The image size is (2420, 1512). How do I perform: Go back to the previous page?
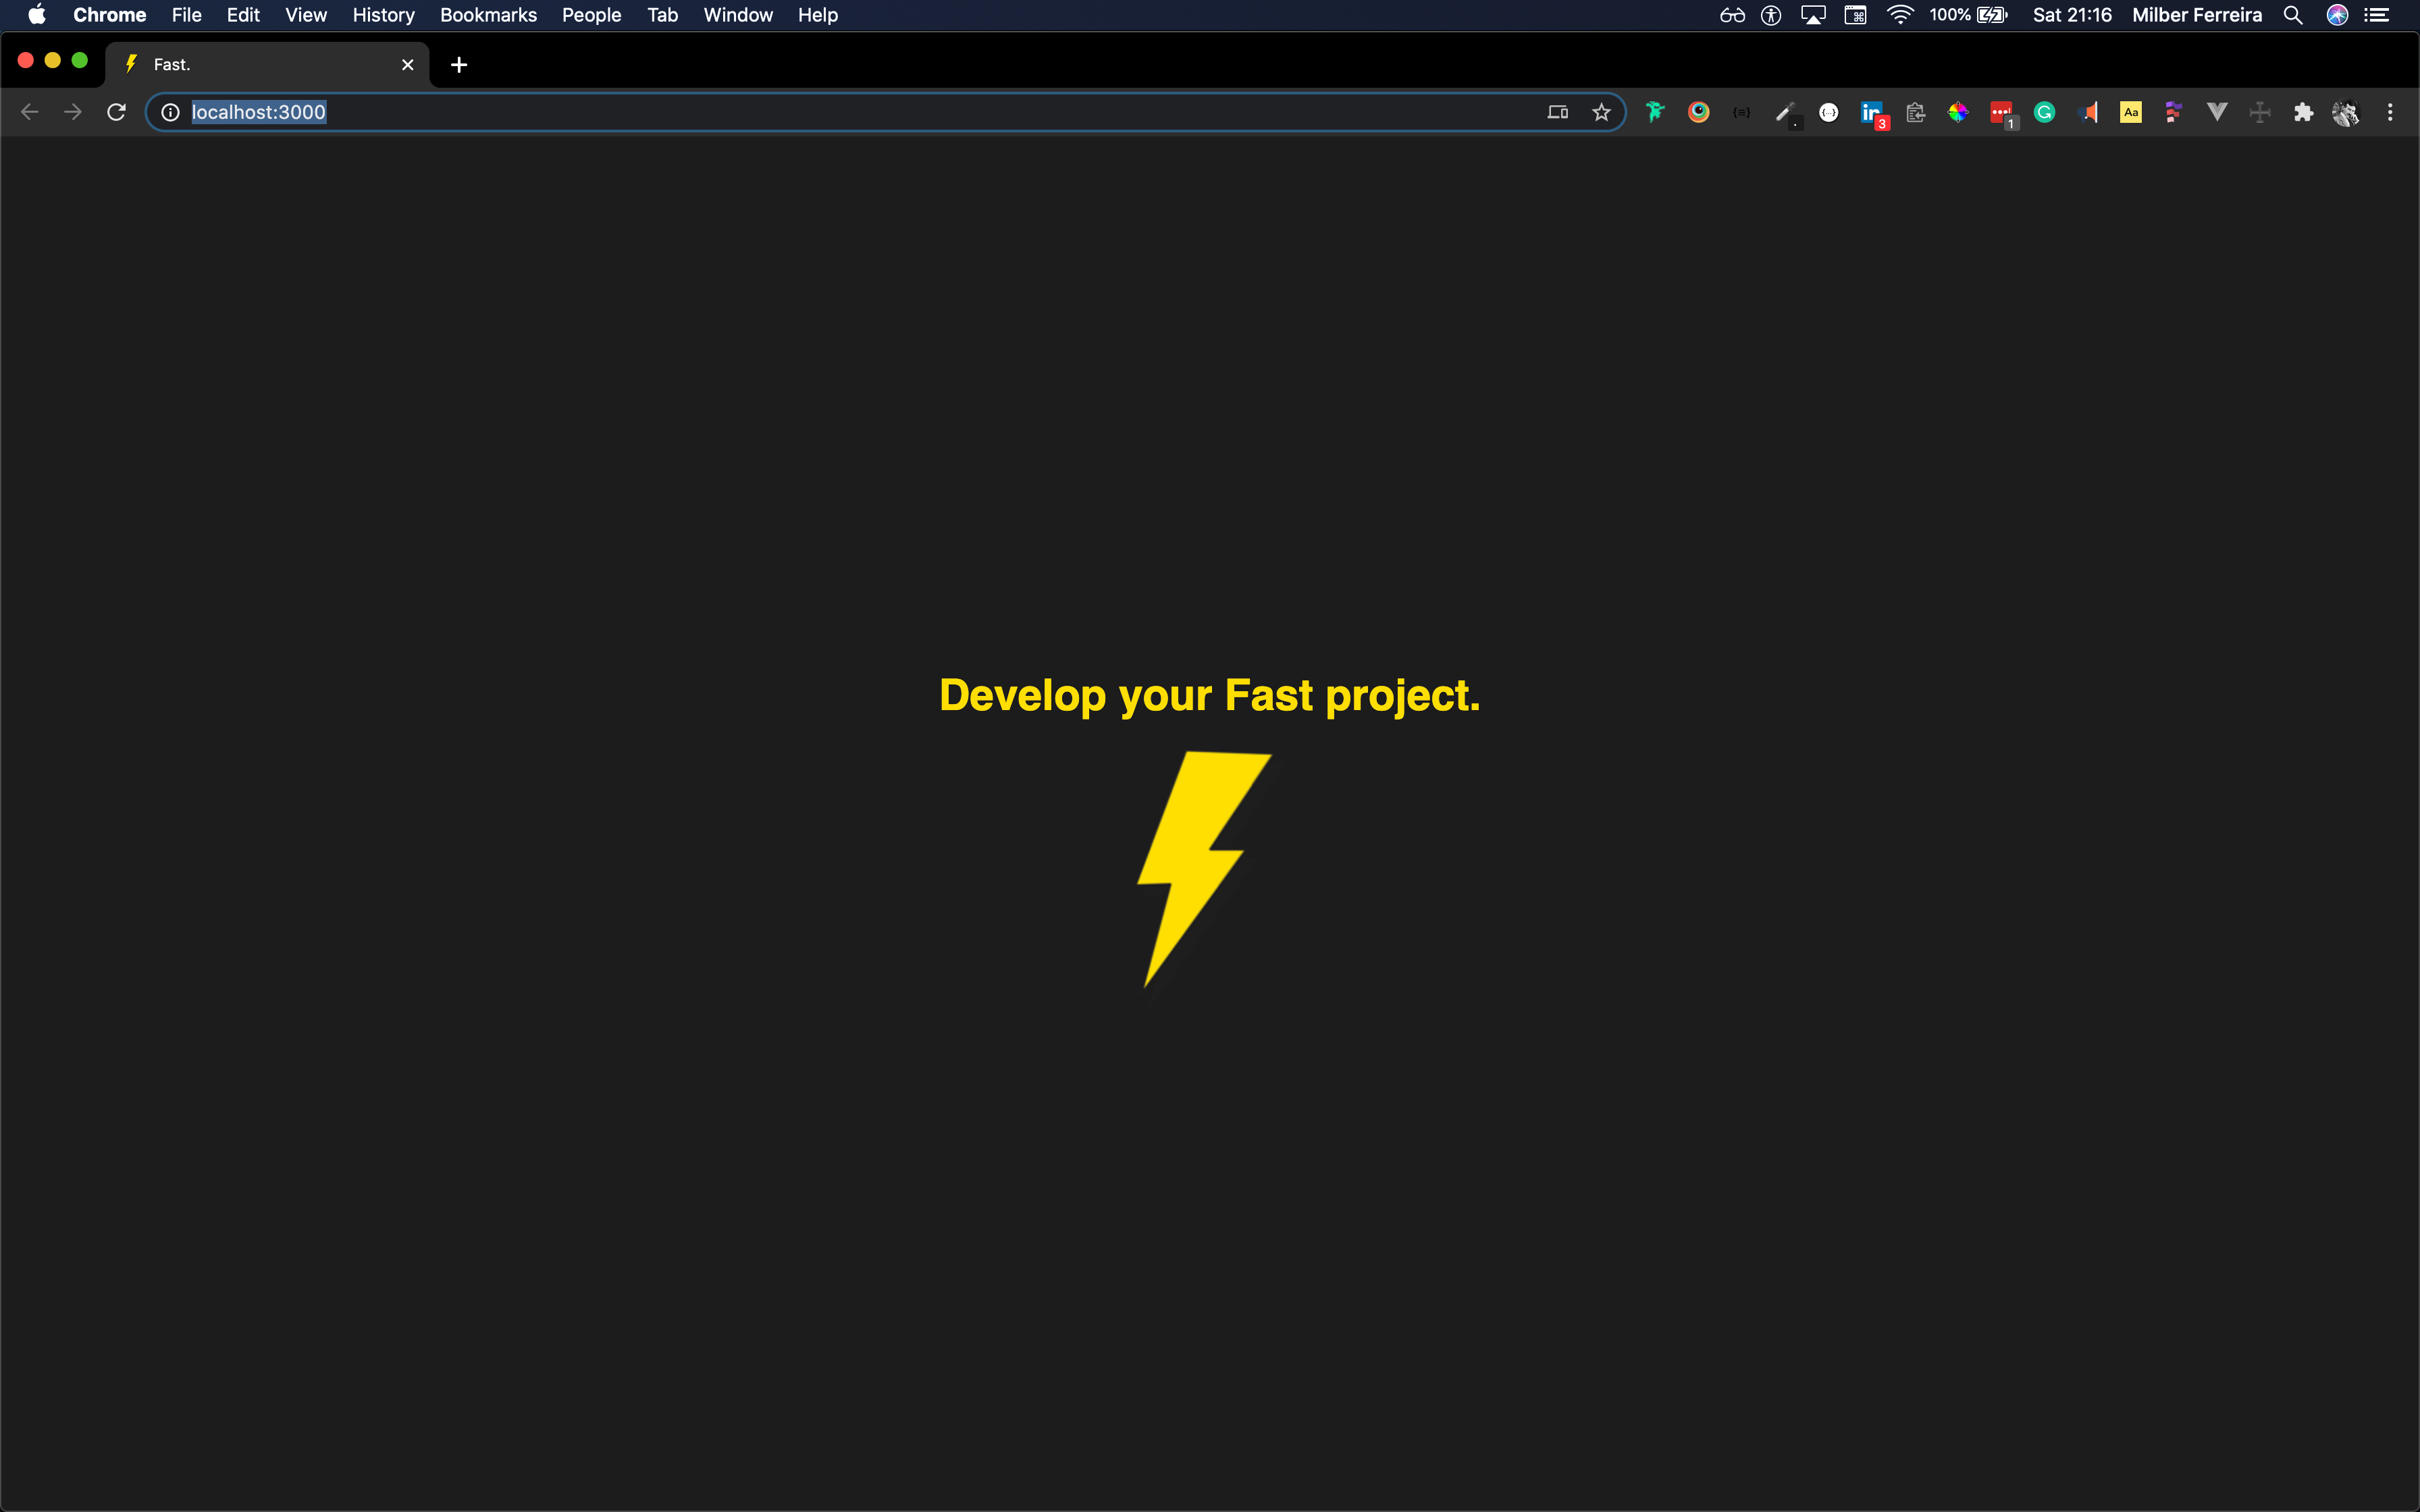point(29,112)
